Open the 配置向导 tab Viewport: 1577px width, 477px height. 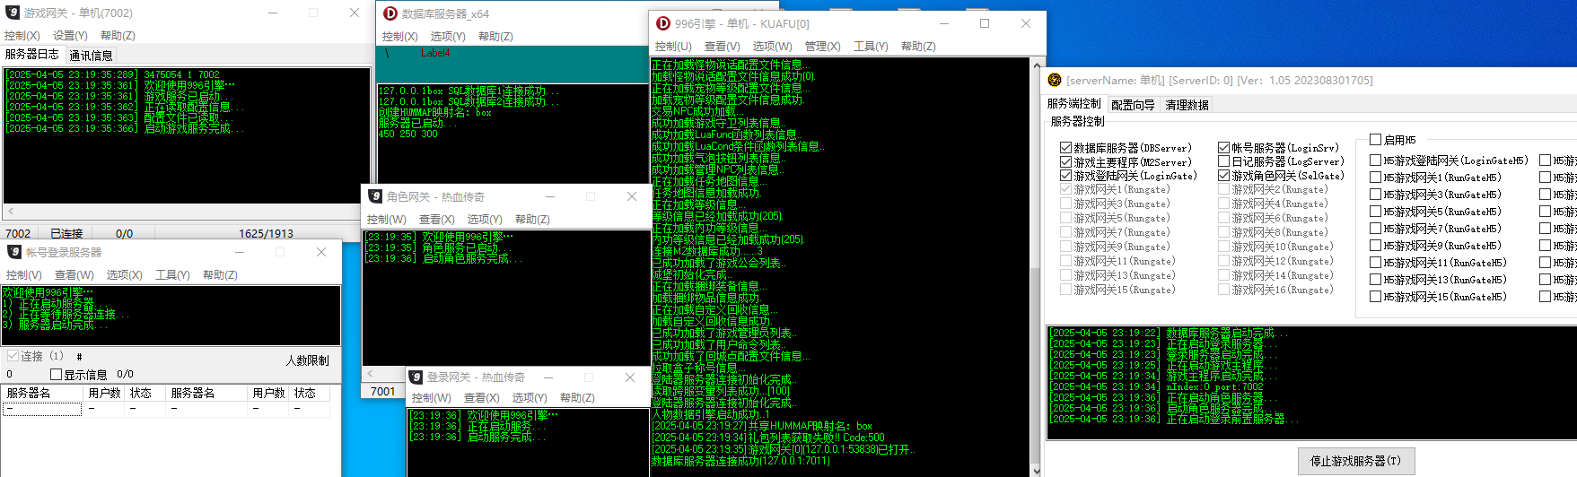click(x=1133, y=104)
